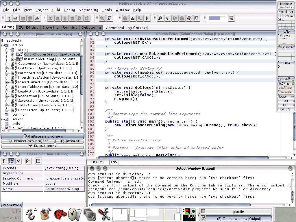Click the unsorted order icon in properties toolbar
The image size is (296, 222).
pyautogui.click(x=4, y=161)
